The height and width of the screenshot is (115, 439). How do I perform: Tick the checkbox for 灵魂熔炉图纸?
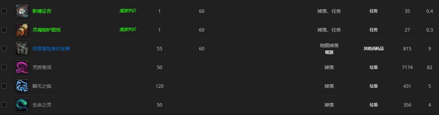point(4,30)
